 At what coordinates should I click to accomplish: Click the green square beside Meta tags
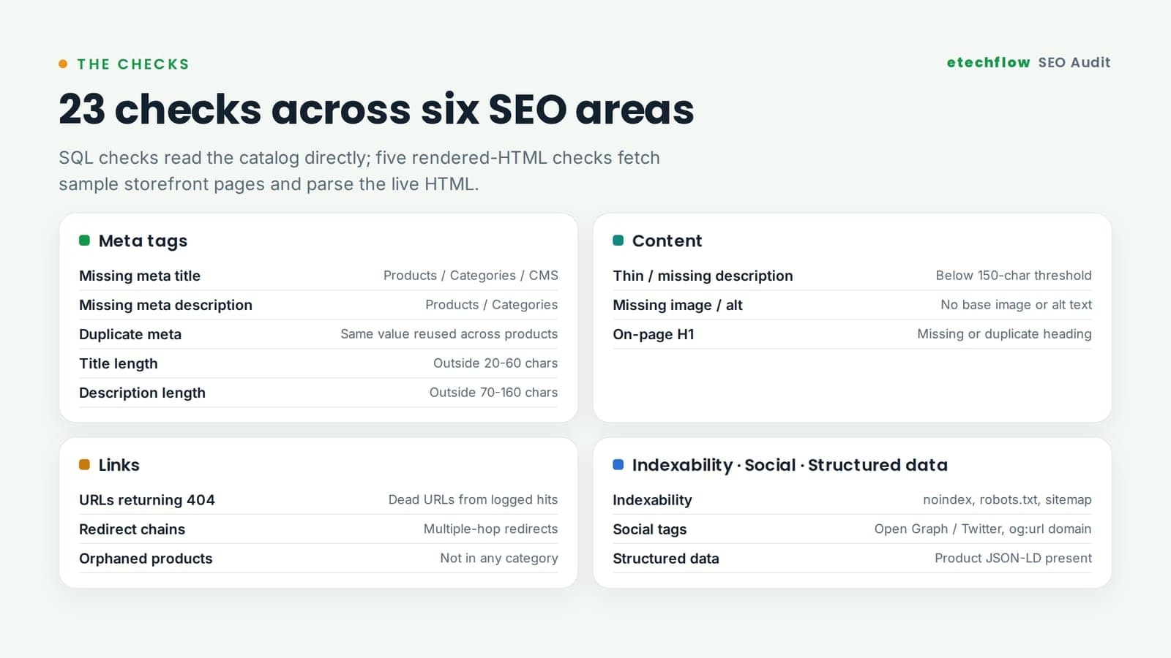84,241
